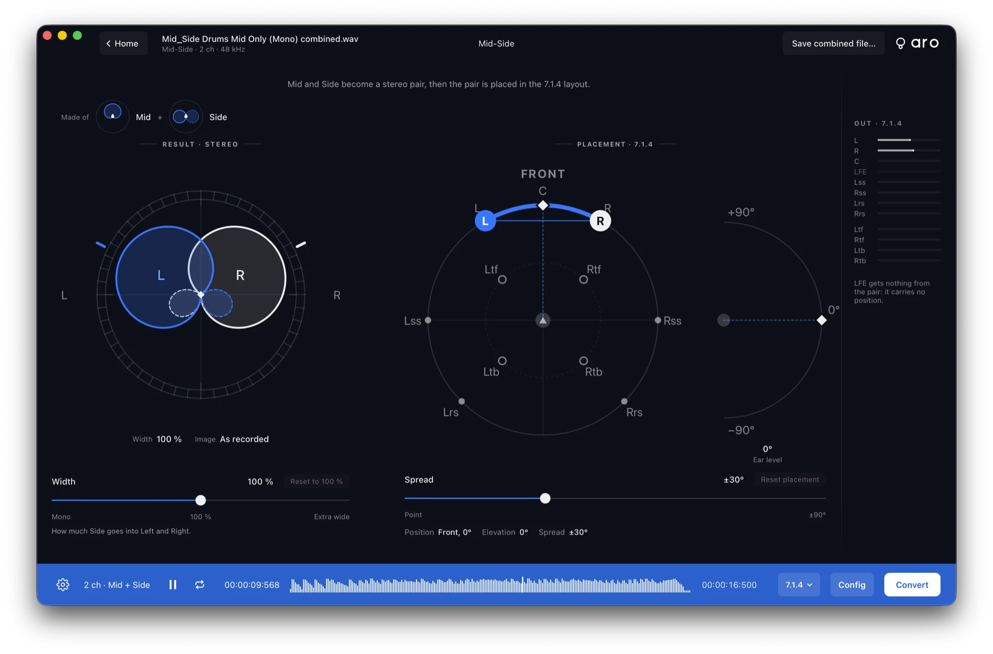Click the Spread slider thumb
The height and width of the screenshot is (654, 993).
click(545, 498)
